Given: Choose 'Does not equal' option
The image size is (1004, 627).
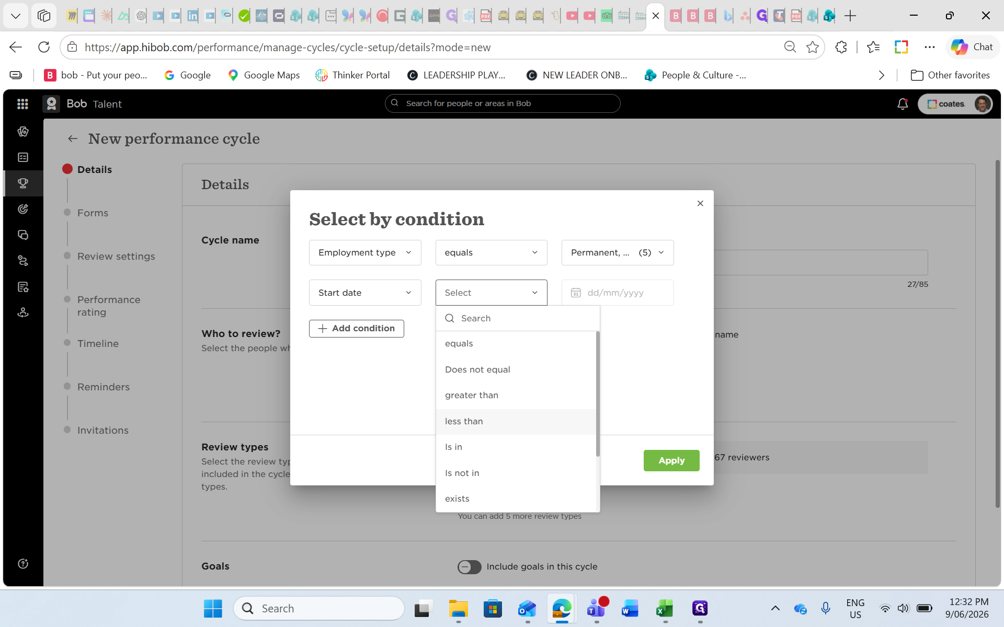Looking at the screenshot, I should point(516,369).
